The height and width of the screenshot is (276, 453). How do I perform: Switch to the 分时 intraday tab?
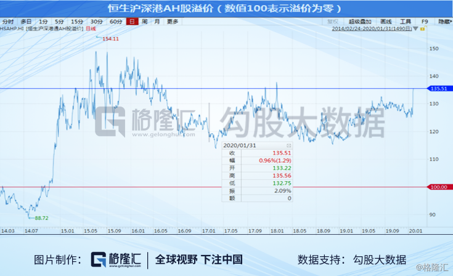[x=8, y=22]
